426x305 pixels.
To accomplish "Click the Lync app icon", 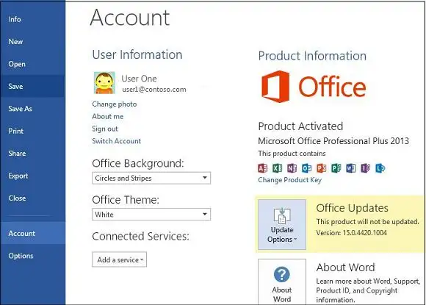I will (380, 168).
